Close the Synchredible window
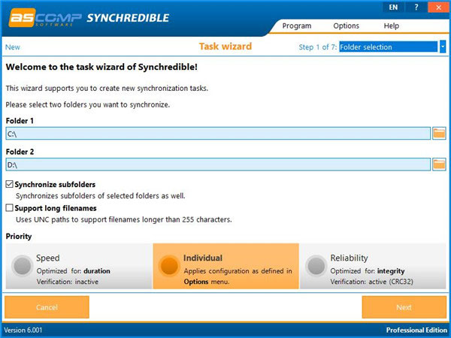The width and height of the screenshot is (451, 338). click(x=438, y=8)
